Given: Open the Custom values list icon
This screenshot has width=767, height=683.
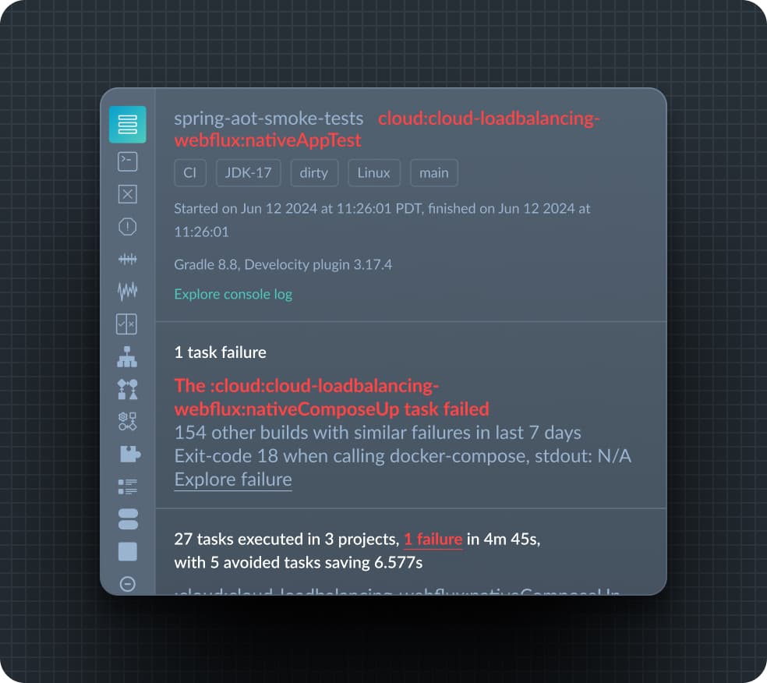Looking at the screenshot, I should pyautogui.click(x=127, y=487).
